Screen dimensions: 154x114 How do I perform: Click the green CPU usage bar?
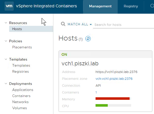(x=102, y=105)
